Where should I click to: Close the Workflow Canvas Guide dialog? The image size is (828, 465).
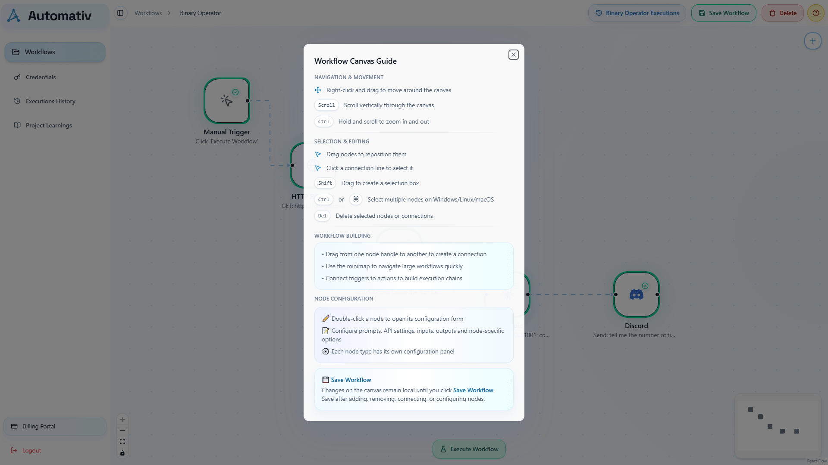(x=513, y=55)
